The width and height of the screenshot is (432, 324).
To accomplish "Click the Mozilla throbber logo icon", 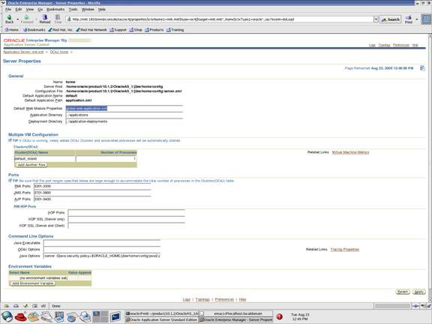I will [426, 19].
